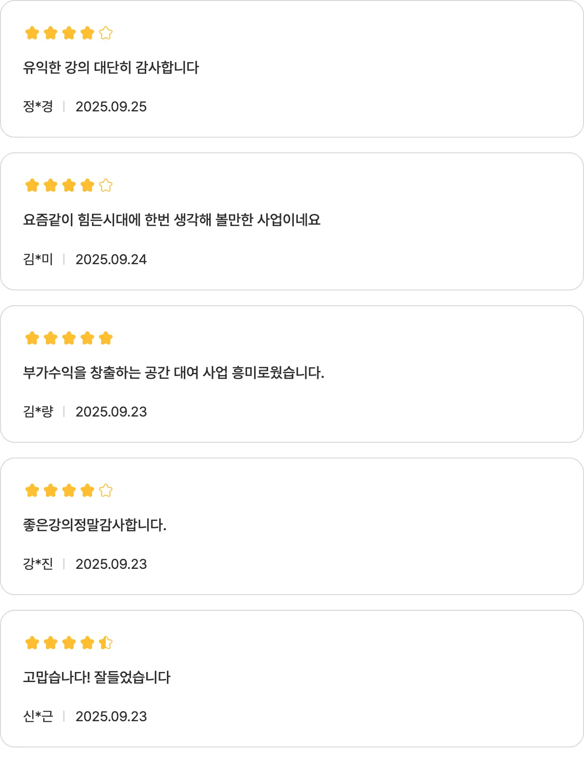Click review text '부가수익을 창출하는 공간 대여 사업'
Image resolution: width=584 pixels, height=770 pixels.
point(173,372)
